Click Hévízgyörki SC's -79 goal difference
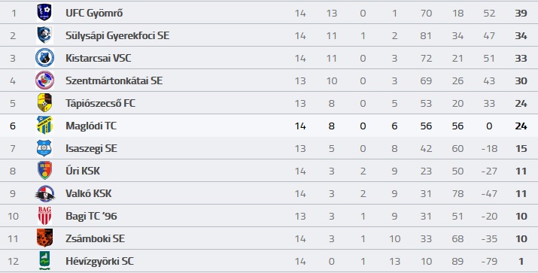 [x=489, y=261]
